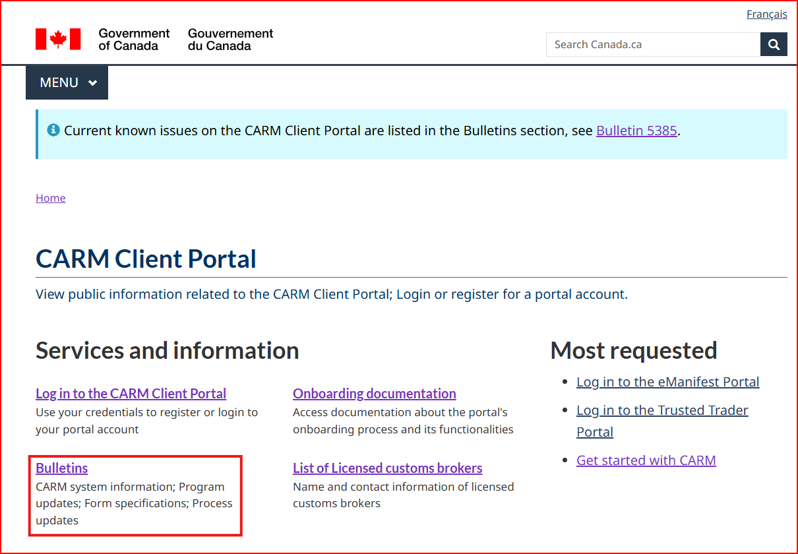Click 'Access documentation about the portal's' description

click(403, 421)
